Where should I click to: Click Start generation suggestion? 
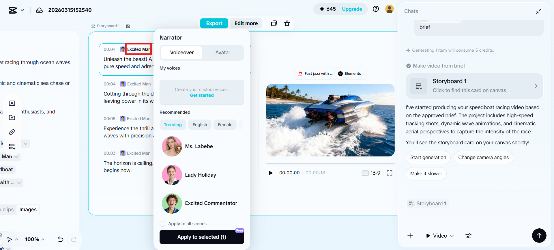[428, 158]
